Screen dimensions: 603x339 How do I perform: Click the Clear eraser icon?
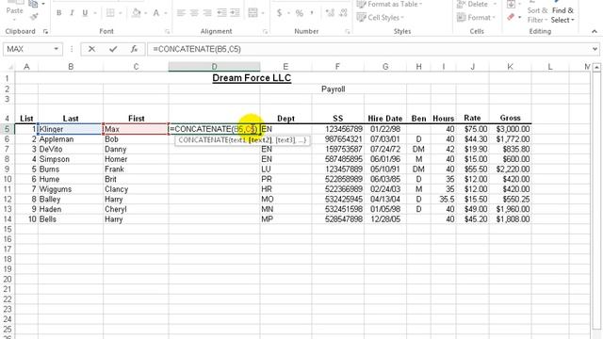tap(511, 17)
